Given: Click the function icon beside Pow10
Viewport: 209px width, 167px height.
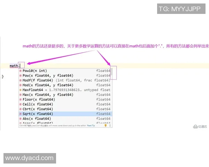Looking at the screenshot, I should point(21,71).
